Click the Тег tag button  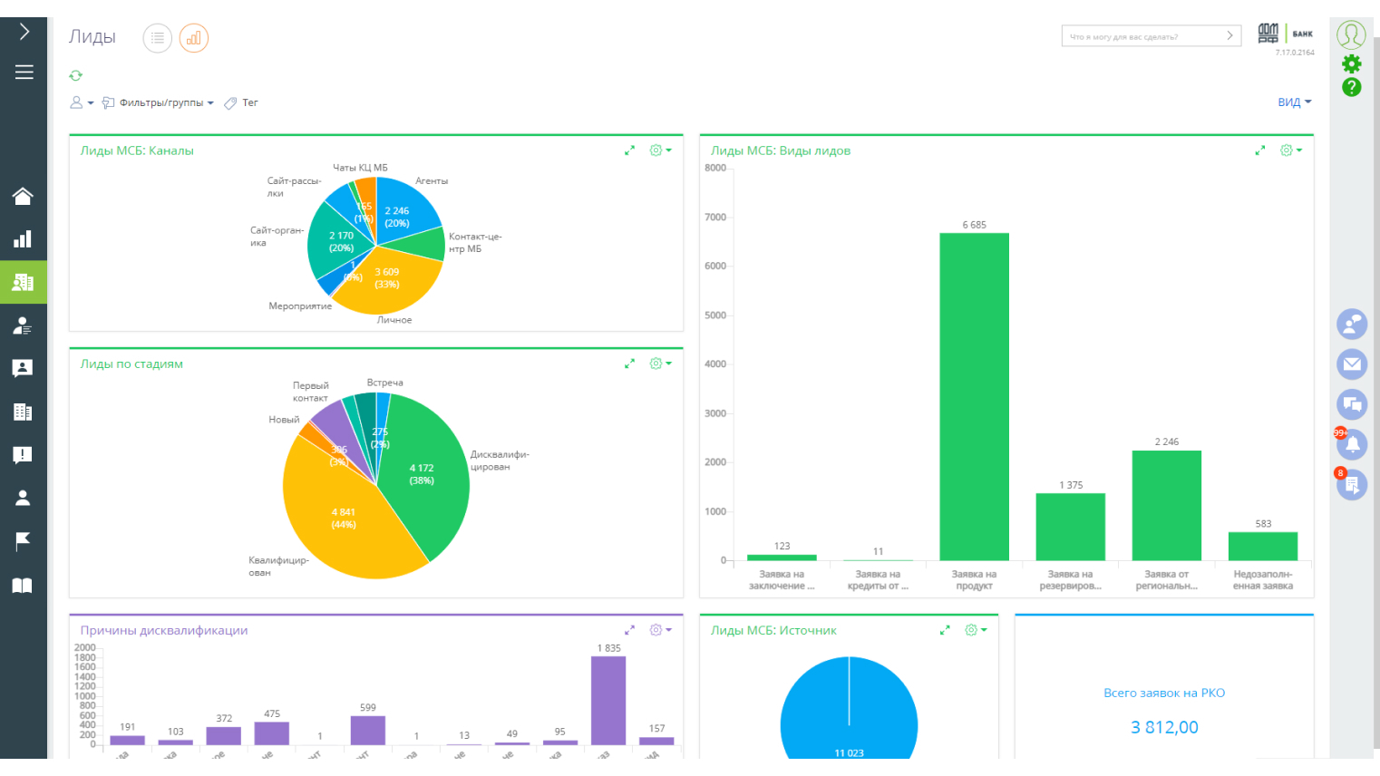241,102
